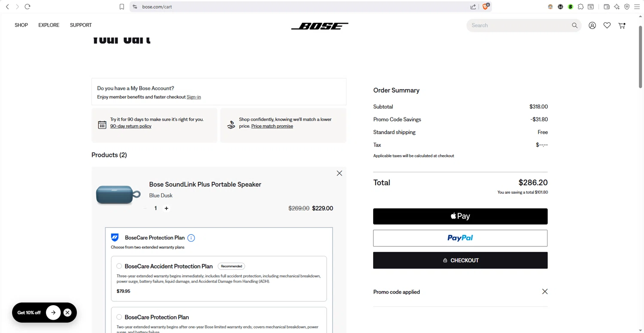Open Brave Shields lion icon
Viewport: 644px width, 333px height.
coord(486,6)
